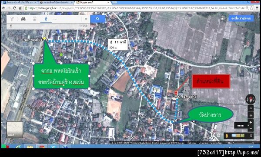Open the Google apps grid icon
The width and height of the screenshot is (261, 157).
[x=223, y=18]
